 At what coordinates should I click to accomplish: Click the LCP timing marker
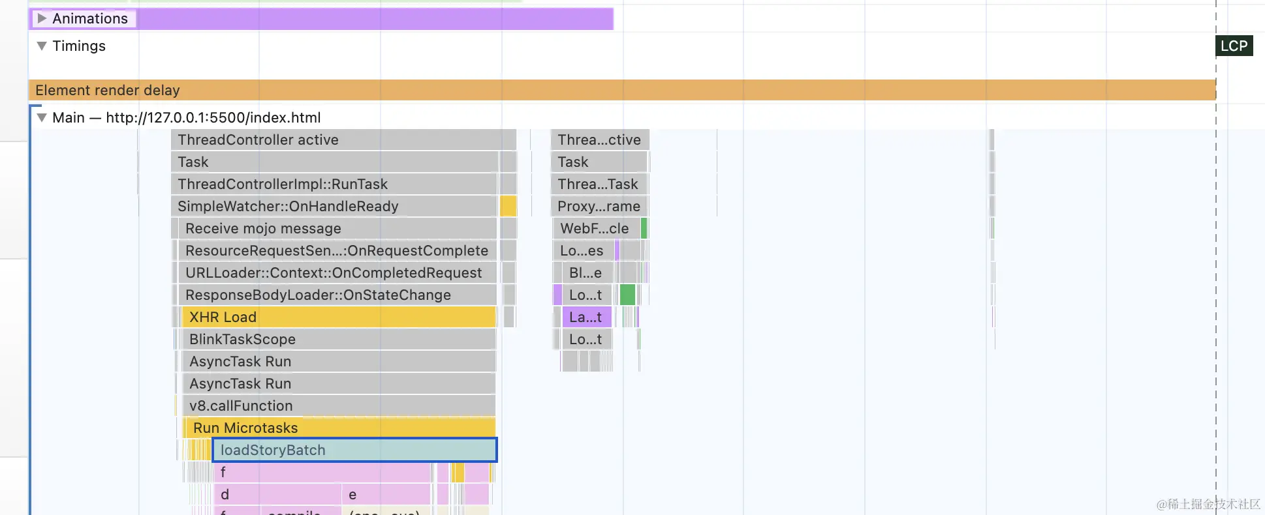coord(1234,46)
